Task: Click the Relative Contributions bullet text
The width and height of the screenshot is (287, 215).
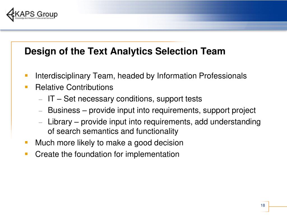Action: coord(74,87)
